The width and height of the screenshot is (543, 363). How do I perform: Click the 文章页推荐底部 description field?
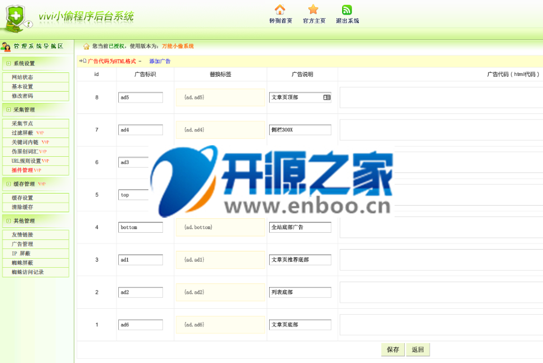pyautogui.click(x=300, y=260)
